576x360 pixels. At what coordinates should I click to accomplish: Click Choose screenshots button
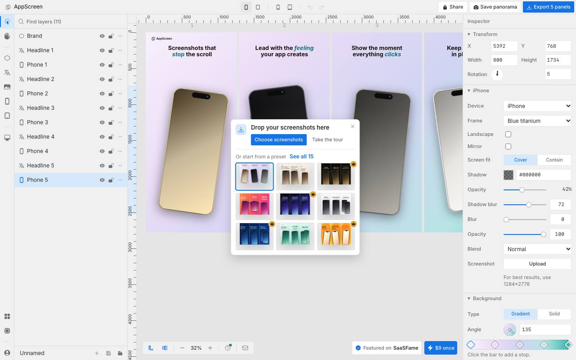pos(279,139)
